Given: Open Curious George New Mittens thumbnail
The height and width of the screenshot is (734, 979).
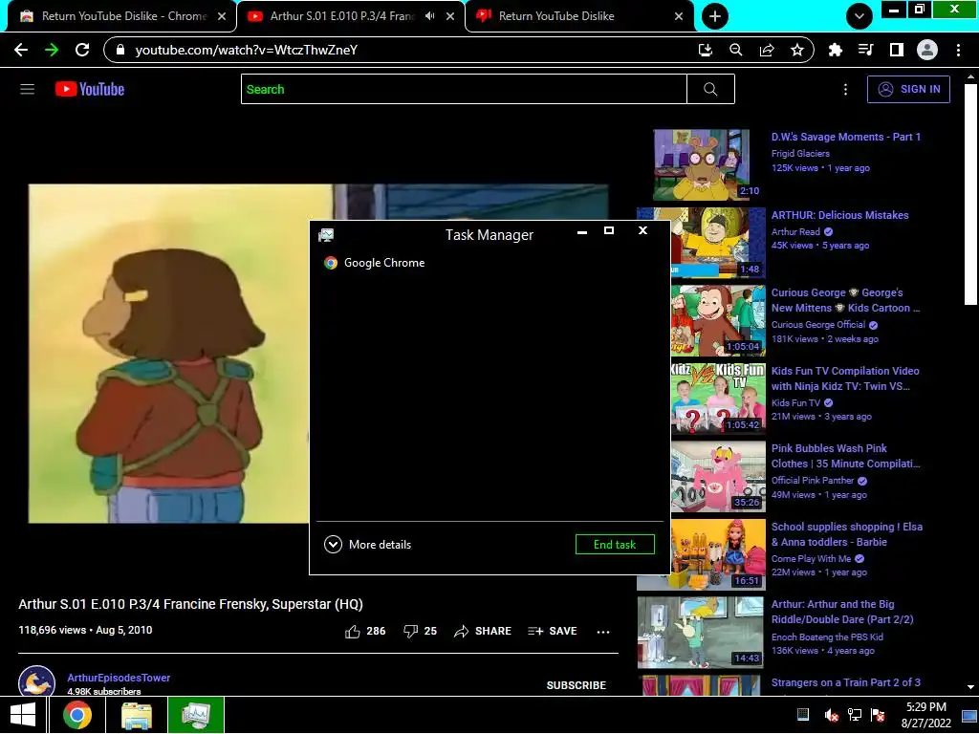Looking at the screenshot, I should (x=718, y=321).
